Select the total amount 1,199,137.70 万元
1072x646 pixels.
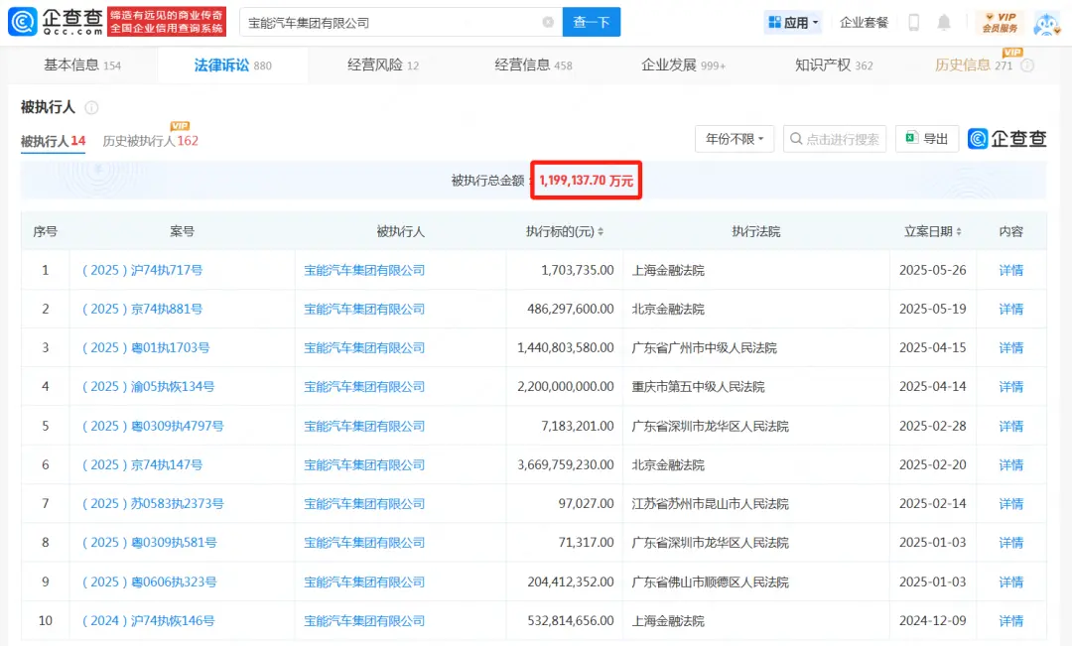click(586, 181)
